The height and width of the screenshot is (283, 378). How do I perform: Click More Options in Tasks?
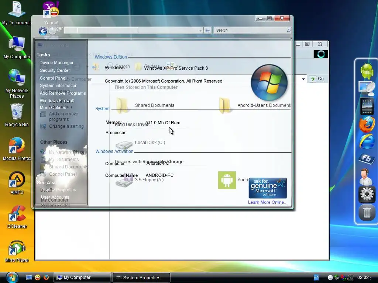(53, 108)
